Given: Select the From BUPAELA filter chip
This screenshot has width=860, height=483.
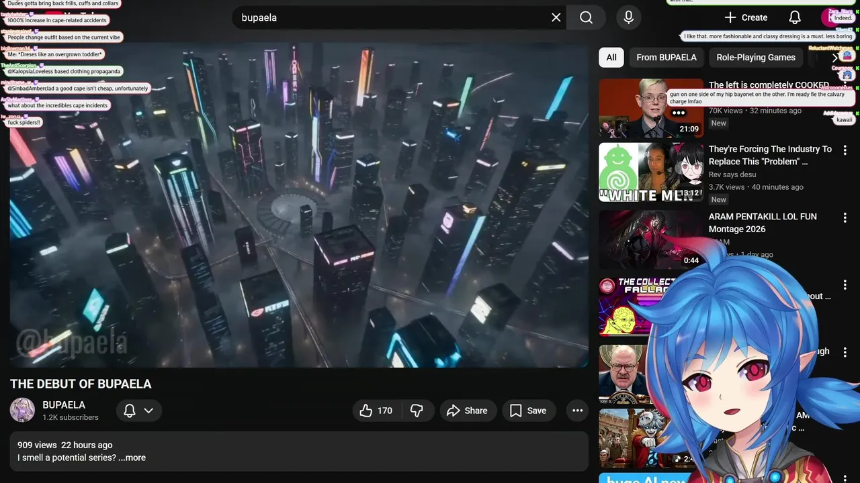Looking at the screenshot, I should coord(666,57).
